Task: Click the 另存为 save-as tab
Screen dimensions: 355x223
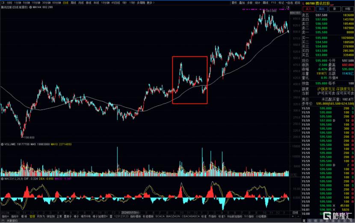Action: point(41,217)
